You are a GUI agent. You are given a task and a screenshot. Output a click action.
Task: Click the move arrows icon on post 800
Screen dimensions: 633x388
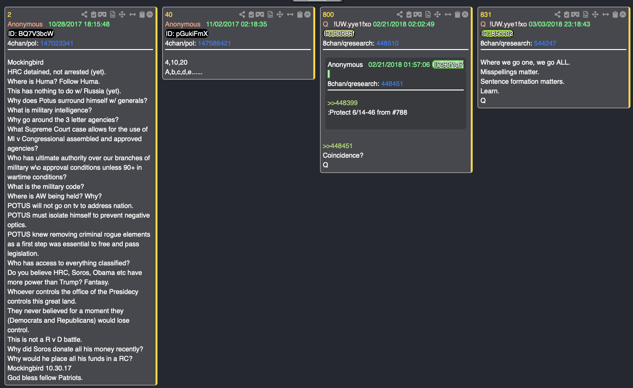pyautogui.click(x=438, y=14)
